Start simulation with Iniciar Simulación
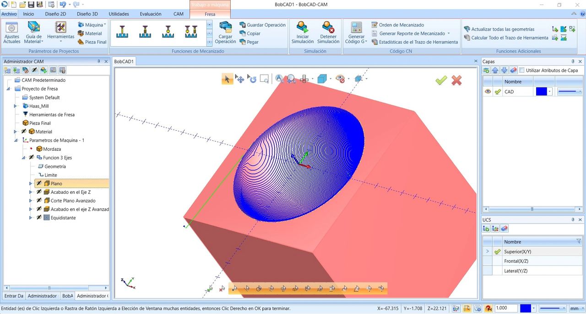The width and height of the screenshot is (586, 314). click(x=303, y=32)
